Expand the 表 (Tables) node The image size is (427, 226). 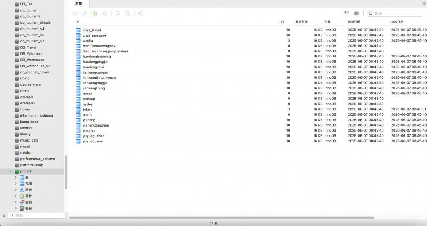16,178
